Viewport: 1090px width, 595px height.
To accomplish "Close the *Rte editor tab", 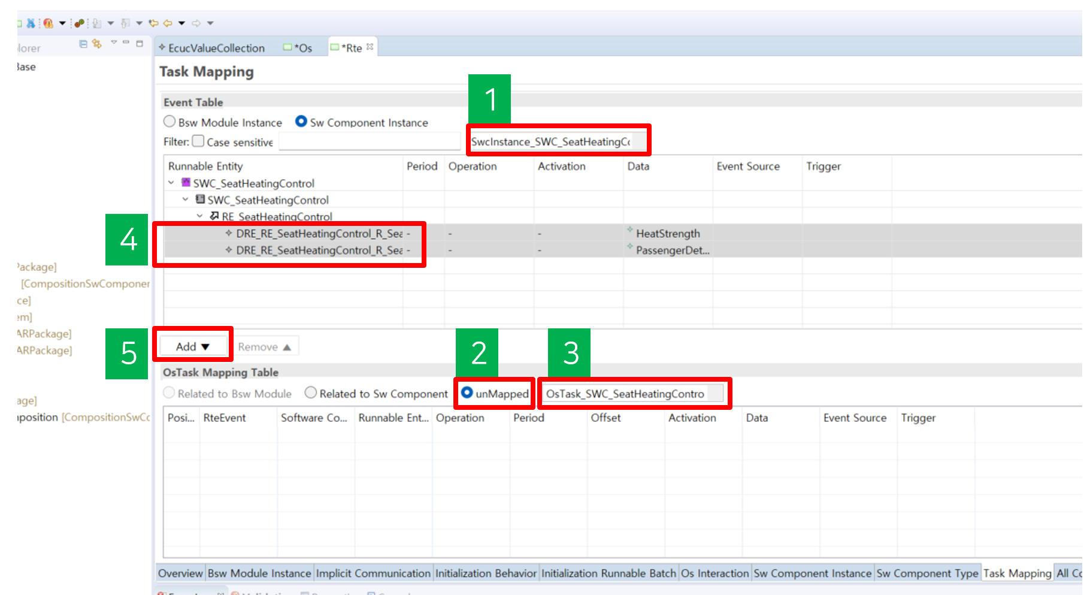I will click(370, 47).
